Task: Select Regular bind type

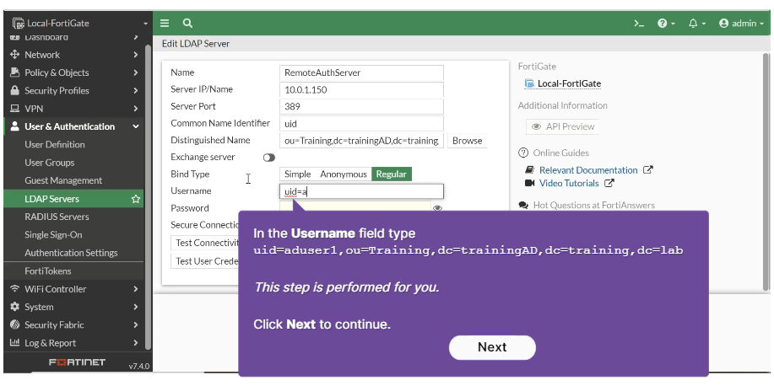Action: tap(392, 174)
